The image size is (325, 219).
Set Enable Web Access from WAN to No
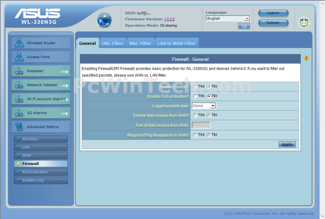click(x=209, y=115)
